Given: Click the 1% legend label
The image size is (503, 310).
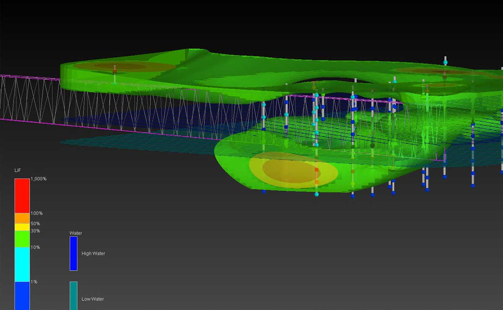Looking at the screenshot, I should click(x=34, y=282).
